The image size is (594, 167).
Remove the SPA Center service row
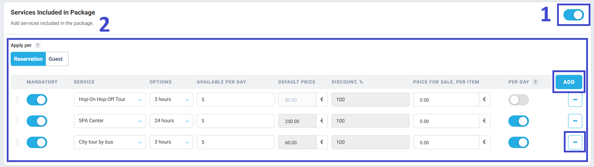[x=575, y=121]
